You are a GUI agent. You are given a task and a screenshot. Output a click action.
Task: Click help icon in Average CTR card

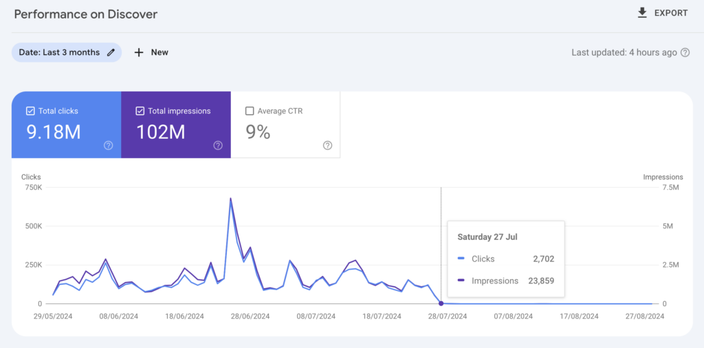point(327,145)
